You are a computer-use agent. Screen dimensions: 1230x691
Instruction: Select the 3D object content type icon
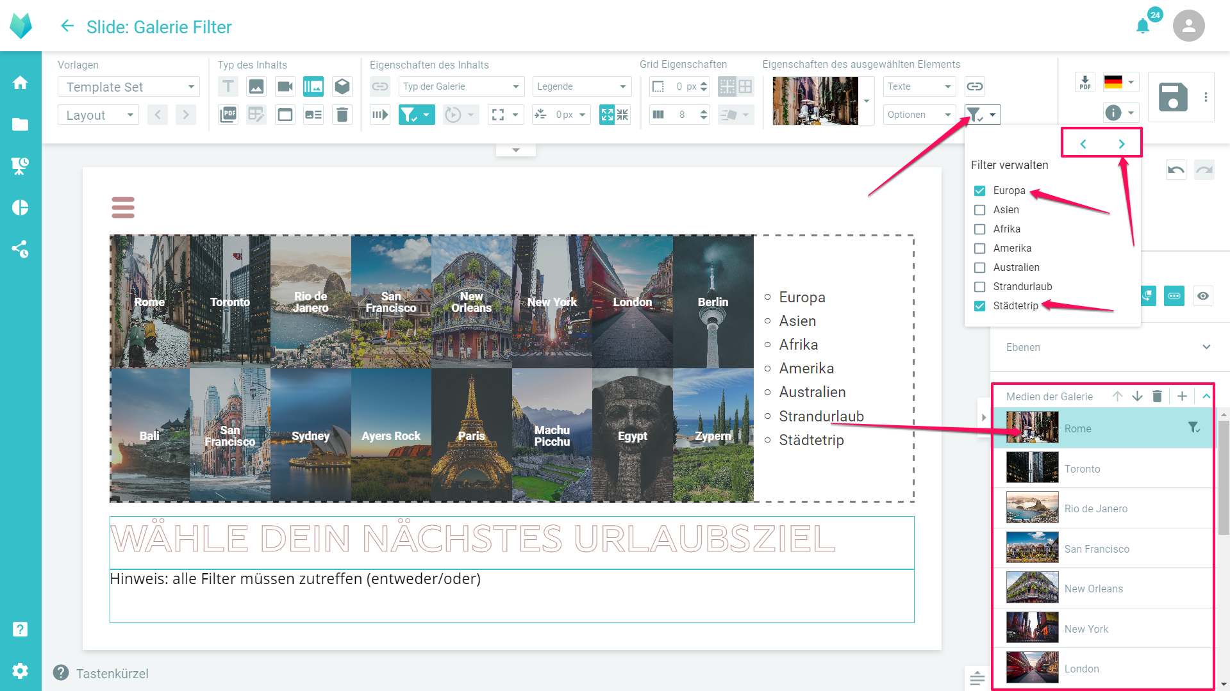tap(342, 86)
